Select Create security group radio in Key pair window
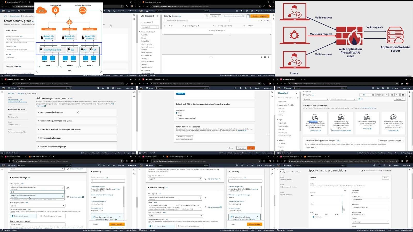The image size is (413, 232). pos(150,226)
